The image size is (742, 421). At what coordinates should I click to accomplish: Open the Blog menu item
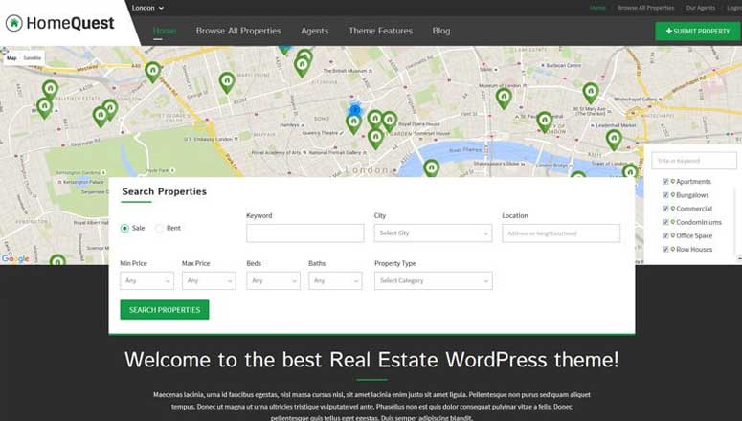(x=441, y=31)
